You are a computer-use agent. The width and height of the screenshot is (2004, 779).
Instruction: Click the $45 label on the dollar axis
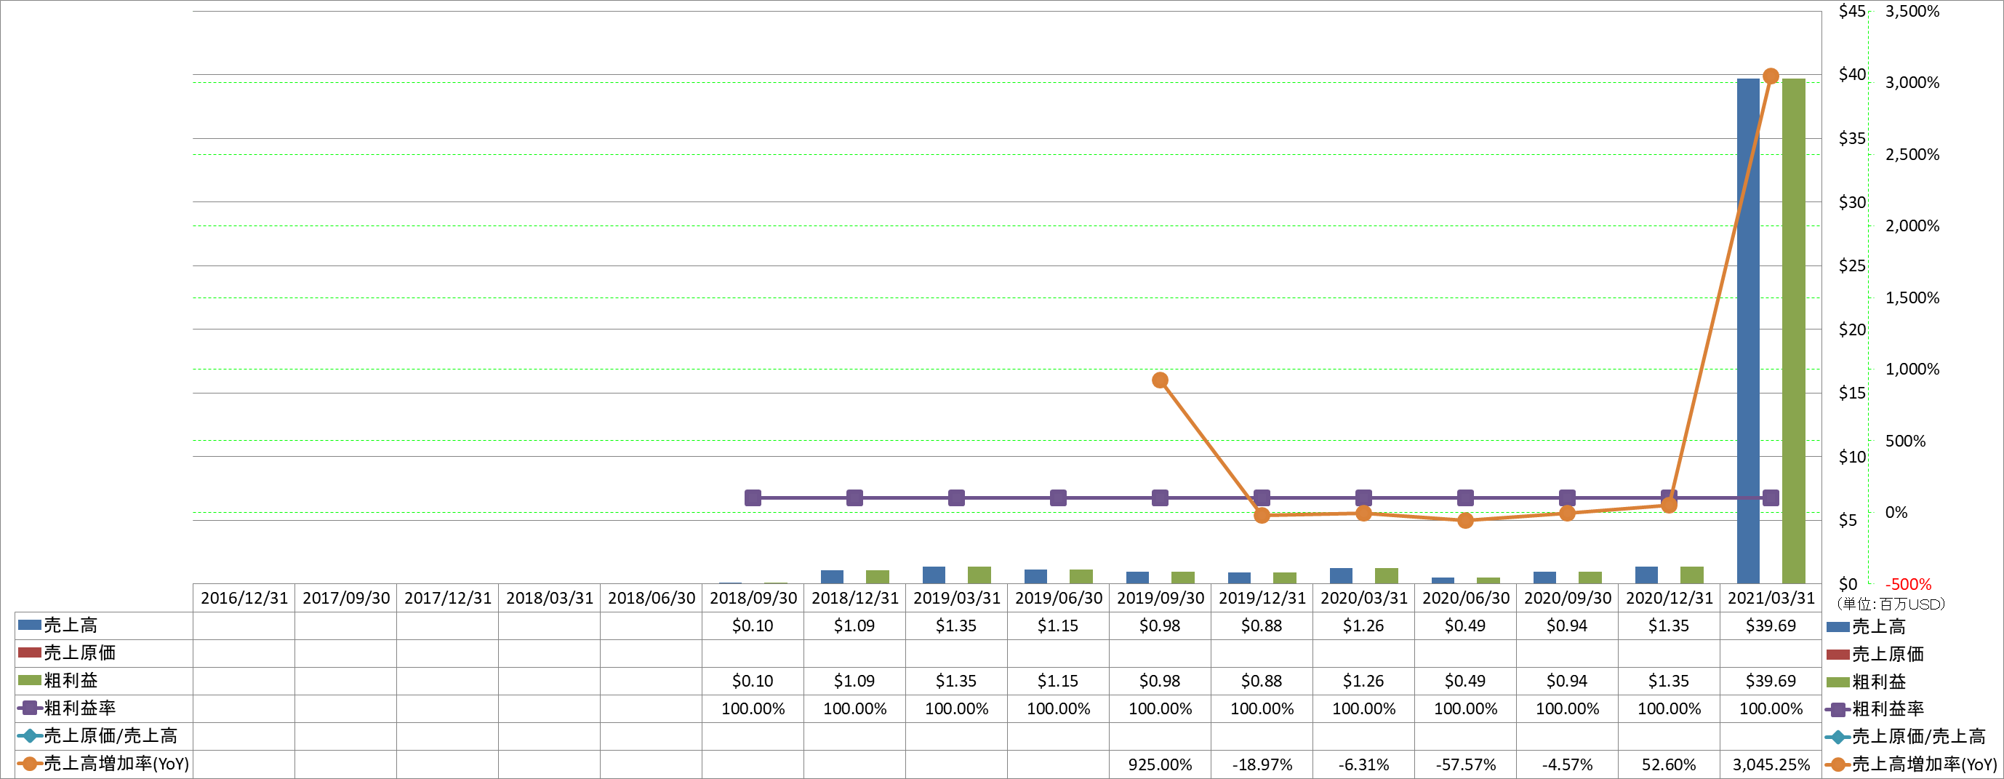[1852, 11]
